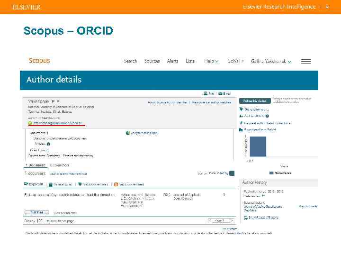341x256 pixels.
Task: Click the Export profile to SciVal icon
Action: (241, 130)
